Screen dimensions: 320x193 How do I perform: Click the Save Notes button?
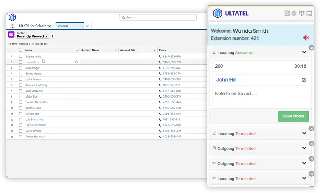coord(293,116)
